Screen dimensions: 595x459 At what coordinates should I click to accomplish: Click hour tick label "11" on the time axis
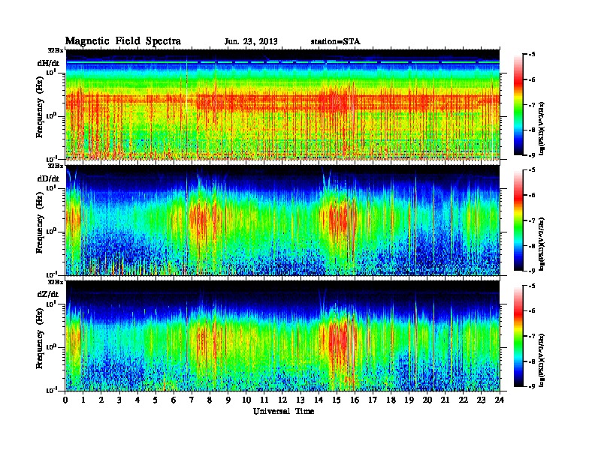point(264,400)
